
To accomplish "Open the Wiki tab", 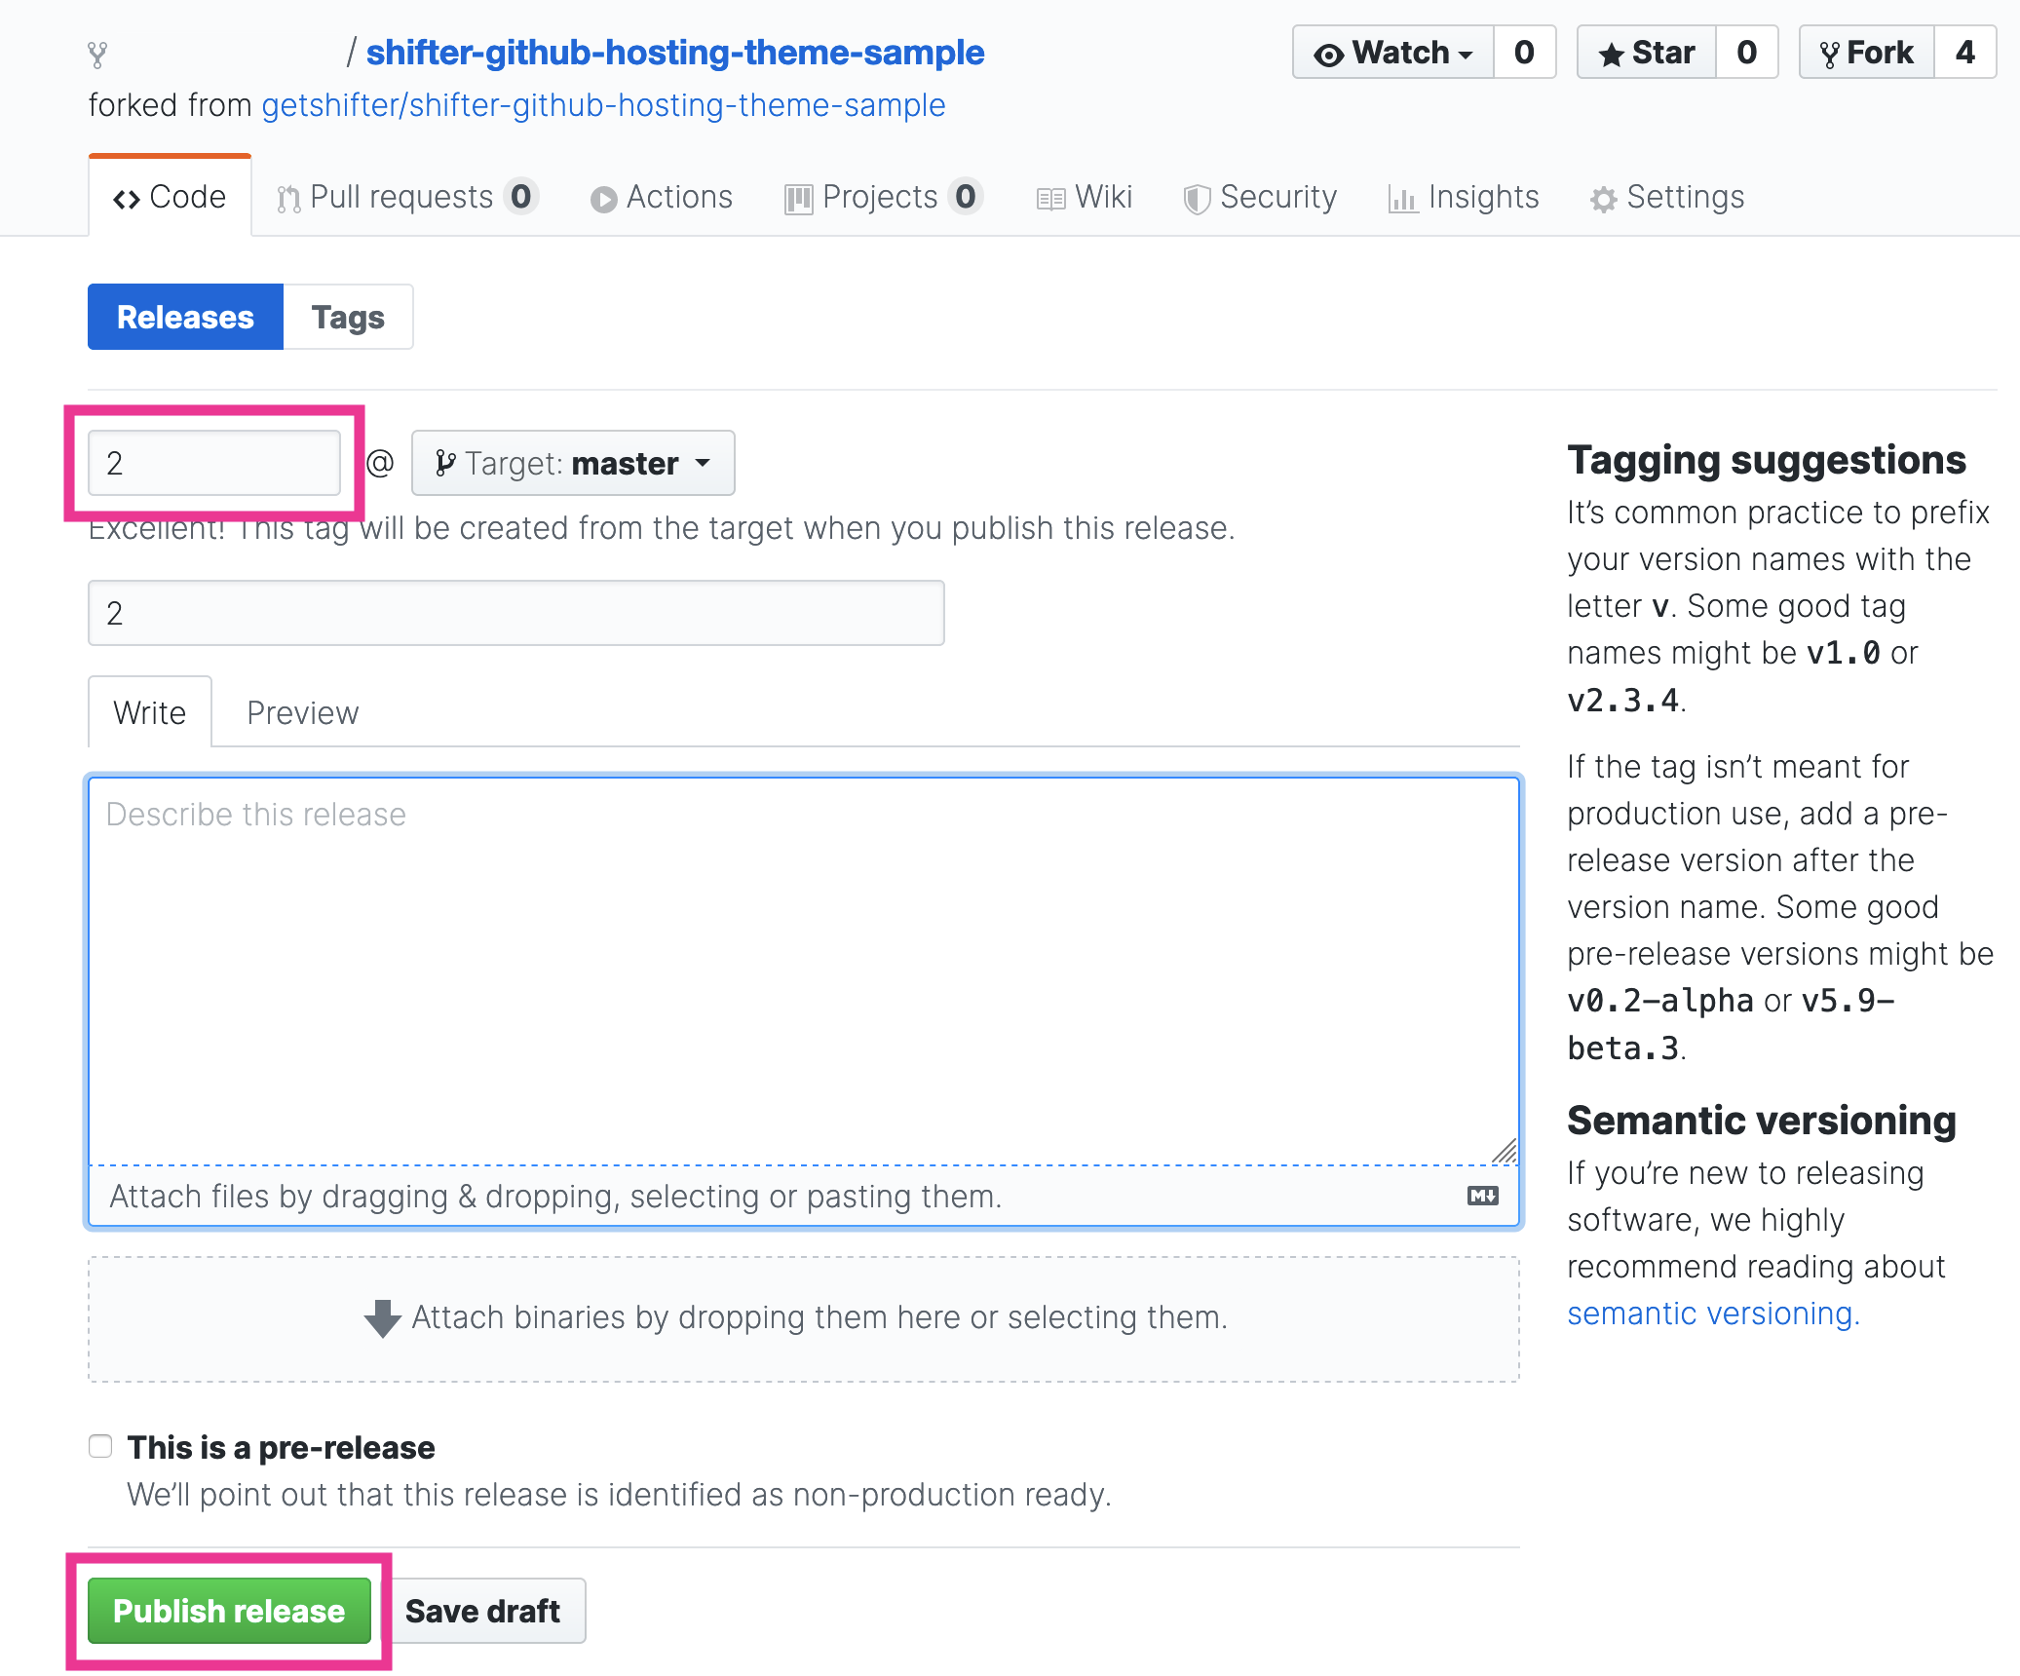I will coord(1084,197).
